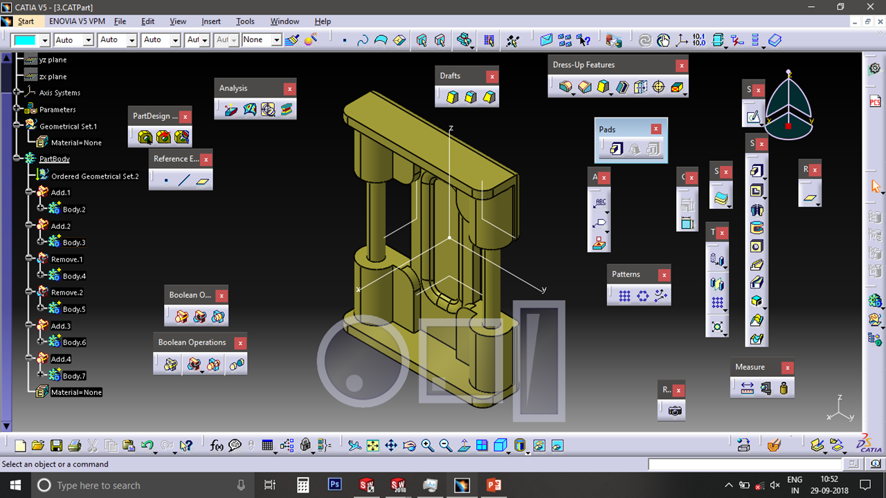Click the Capture camera icon
Screen dimensions: 886x498
point(675,411)
